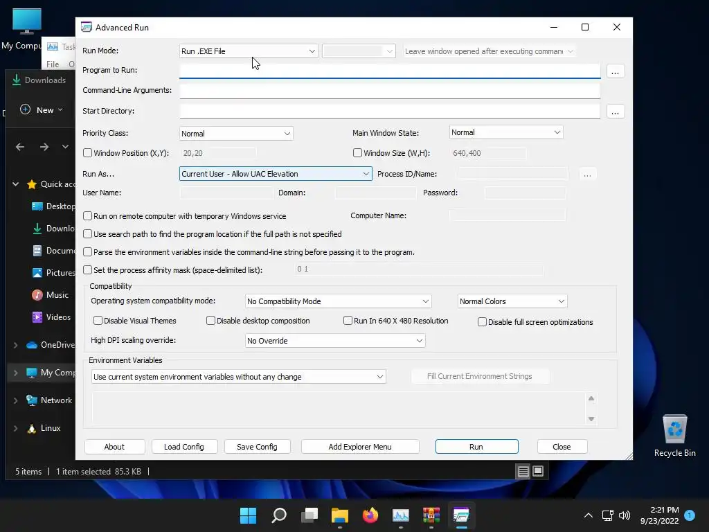Open Environment Variables mode dropdown
Screen dimensions: 709x532
pyautogui.click(x=239, y=377)
